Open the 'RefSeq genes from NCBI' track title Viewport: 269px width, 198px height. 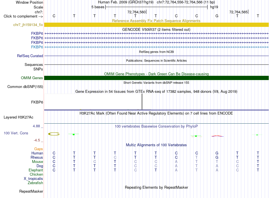tap(156, 52)
